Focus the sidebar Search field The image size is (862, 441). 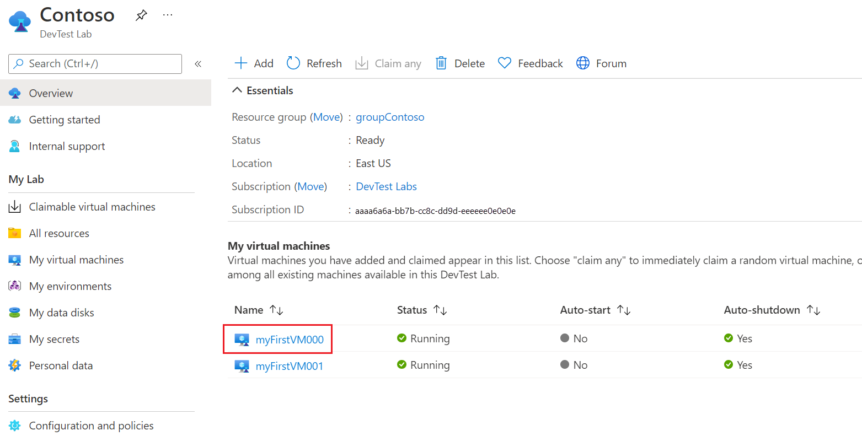click(95, 64)
